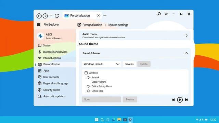Open taskbar search magnifier
The width and height of the screenshot is (219, 123).
click(x=102, y=120)
